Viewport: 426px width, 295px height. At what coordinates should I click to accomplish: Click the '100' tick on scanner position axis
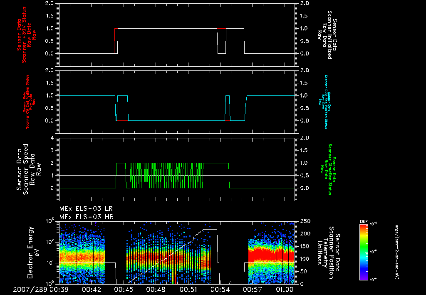[305, 259]
